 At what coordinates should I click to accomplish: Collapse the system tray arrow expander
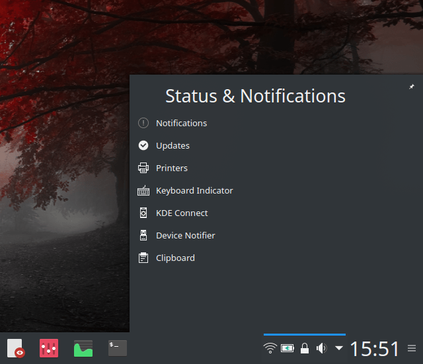click(x=339, y=348)
